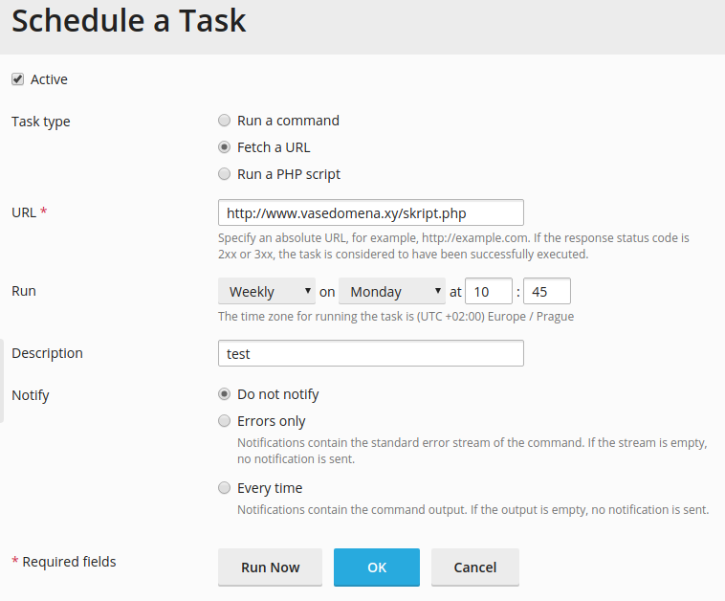
Task: Click the Active label text
Action: (49, 79)
